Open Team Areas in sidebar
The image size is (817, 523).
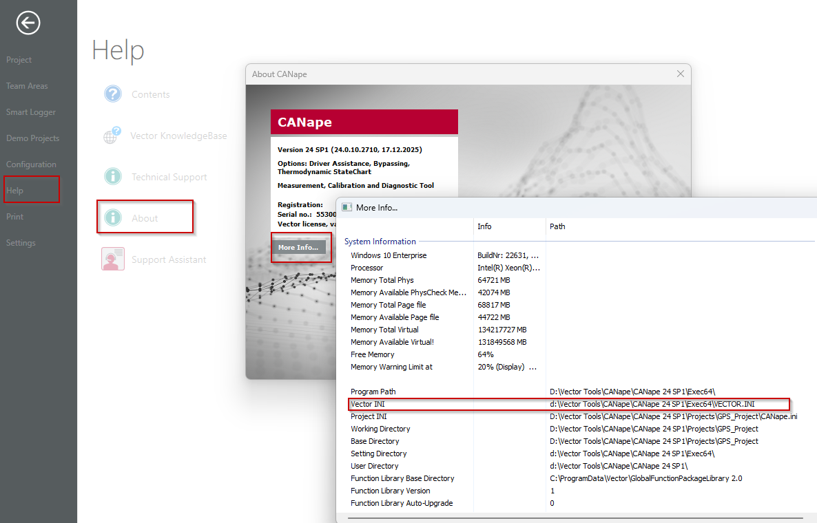27,86
